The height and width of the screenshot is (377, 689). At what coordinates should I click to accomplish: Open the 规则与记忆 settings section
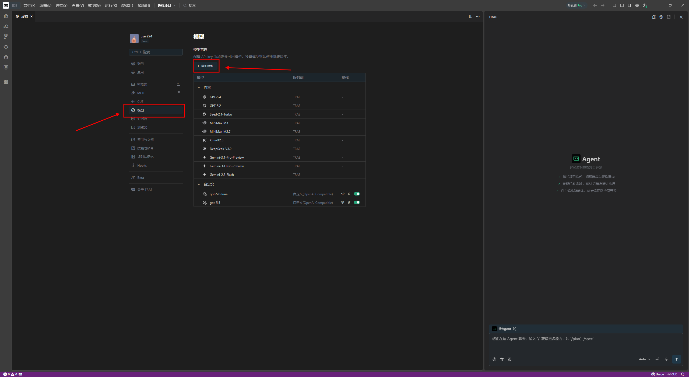156,157
